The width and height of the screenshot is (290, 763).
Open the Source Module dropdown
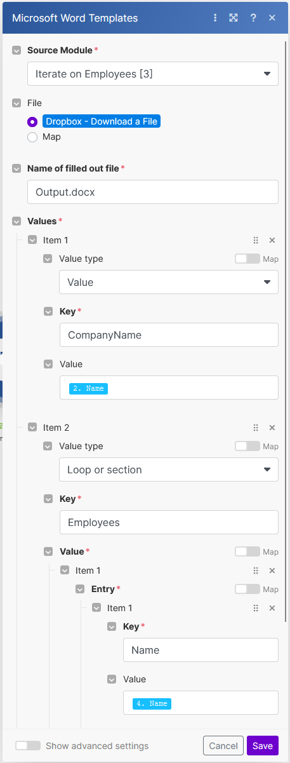[x=153, y=74]
